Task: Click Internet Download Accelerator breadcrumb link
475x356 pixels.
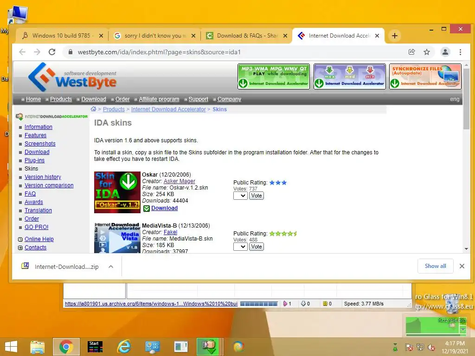Action: [x=168, y=109]
